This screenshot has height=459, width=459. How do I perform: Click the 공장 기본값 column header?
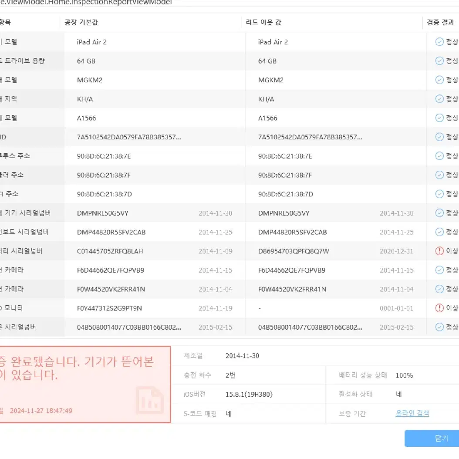pos(81,23)
